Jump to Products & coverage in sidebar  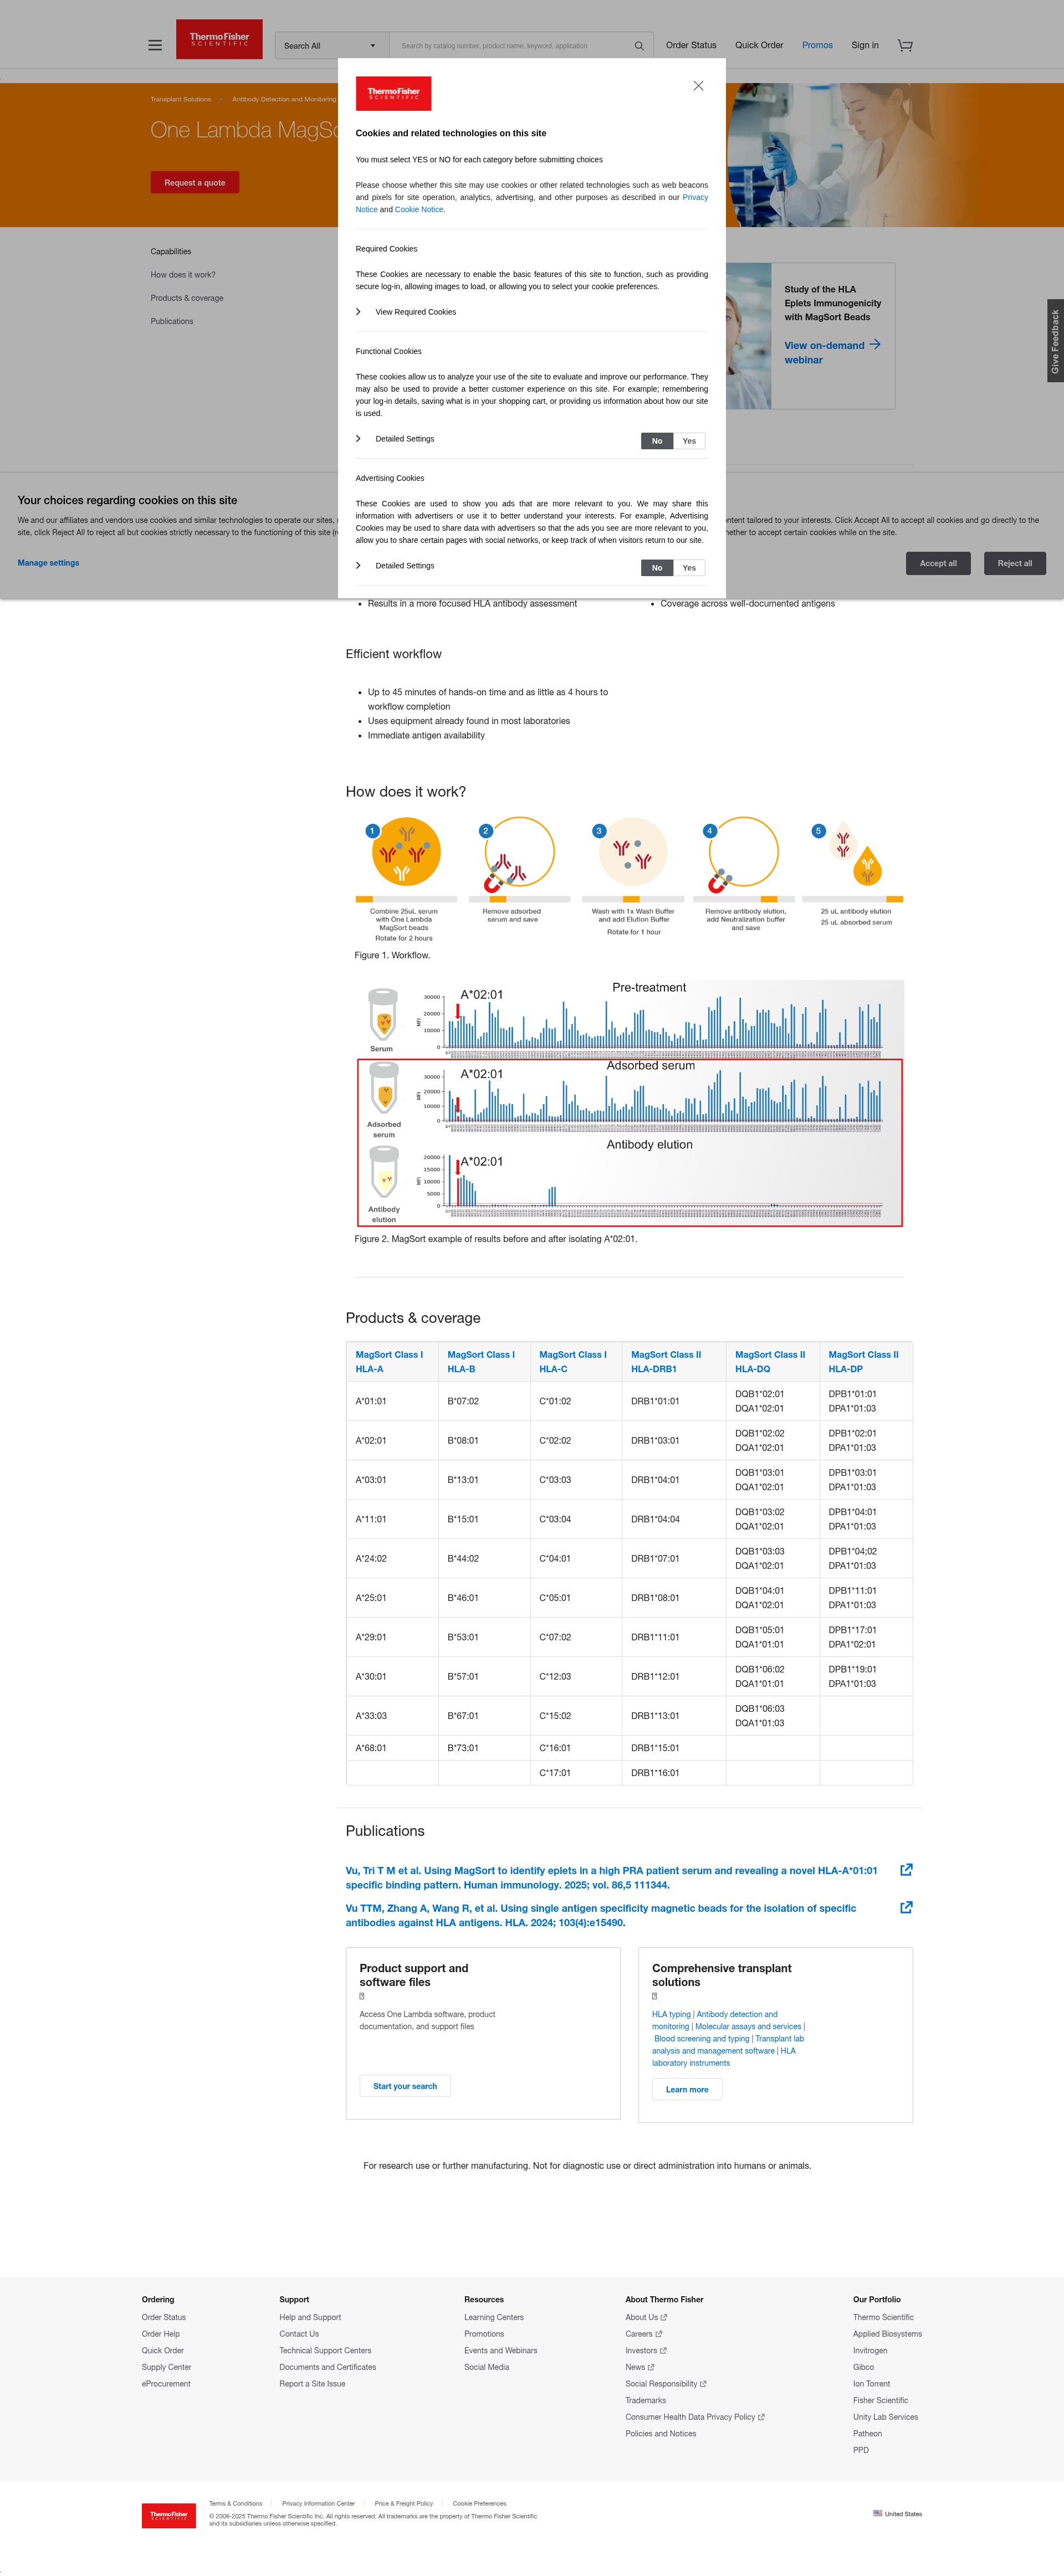pos(187,298)
